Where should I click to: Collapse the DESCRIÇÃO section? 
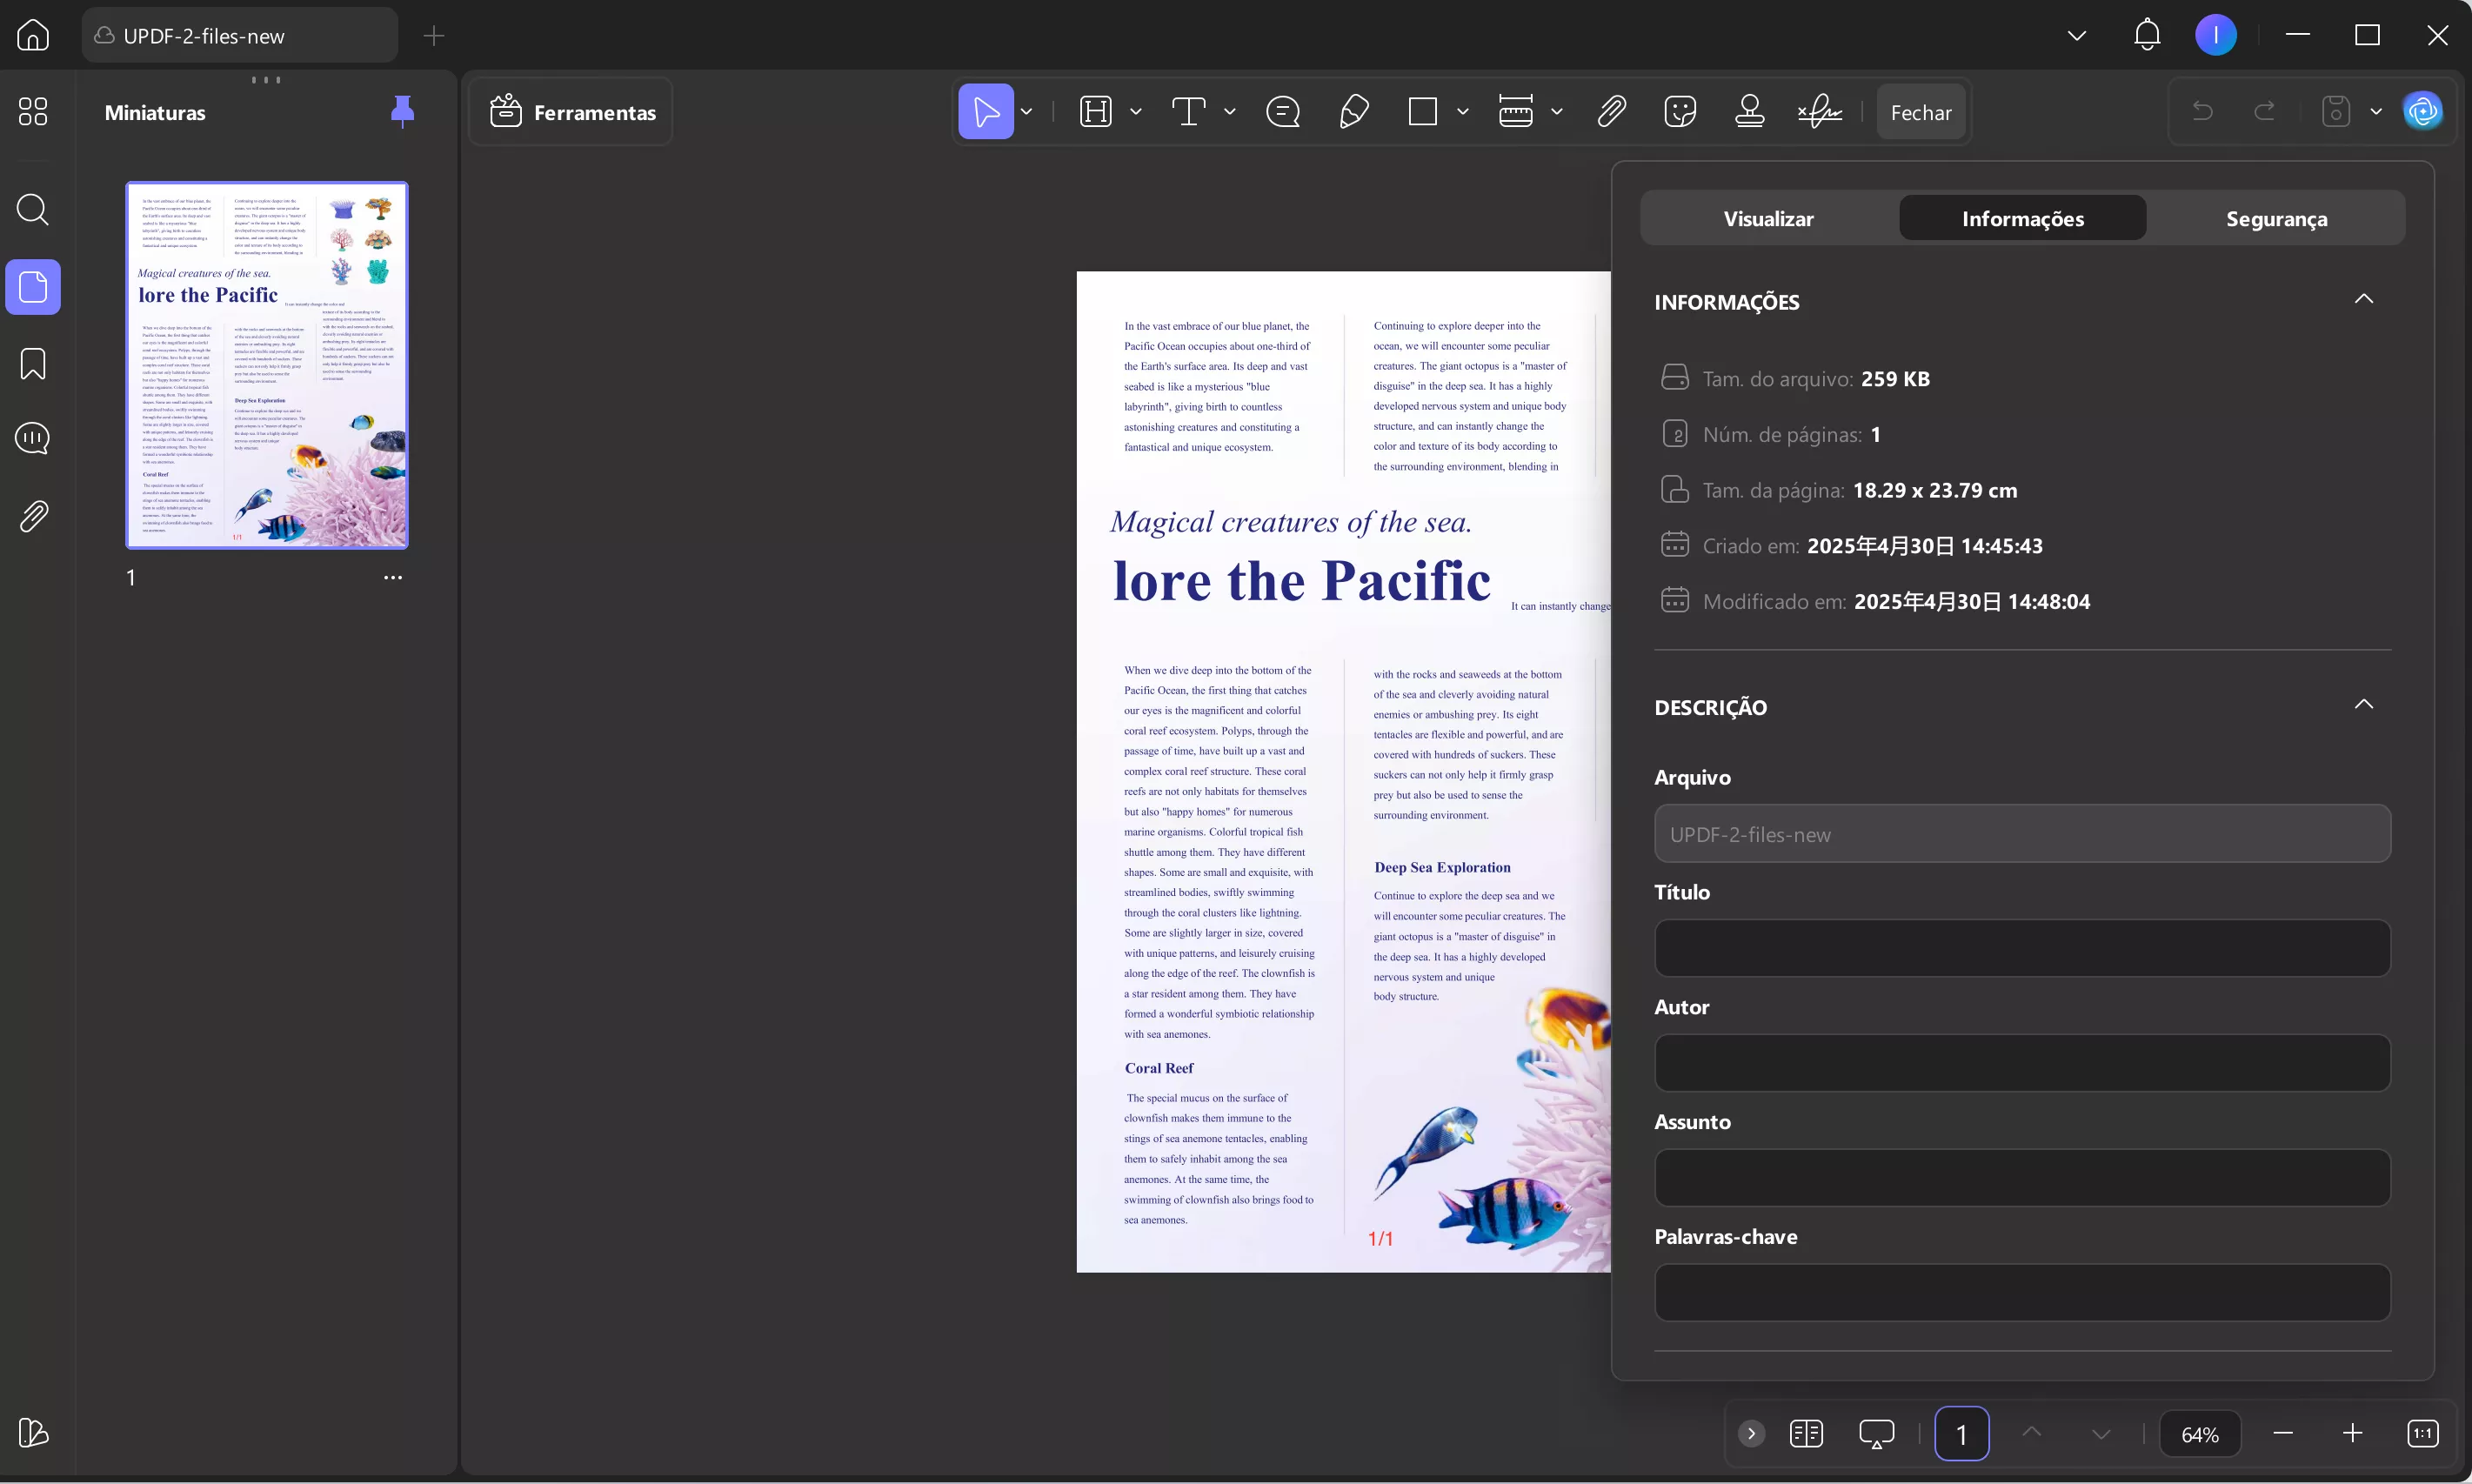tap(2363, 705)
